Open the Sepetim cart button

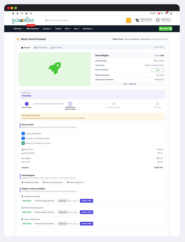pyautogui.click(x=165, y=29)
